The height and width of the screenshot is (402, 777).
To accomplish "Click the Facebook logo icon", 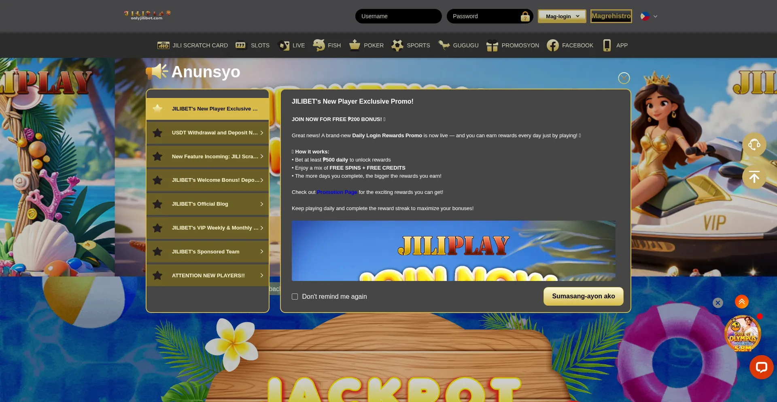I will pos(553,45).
